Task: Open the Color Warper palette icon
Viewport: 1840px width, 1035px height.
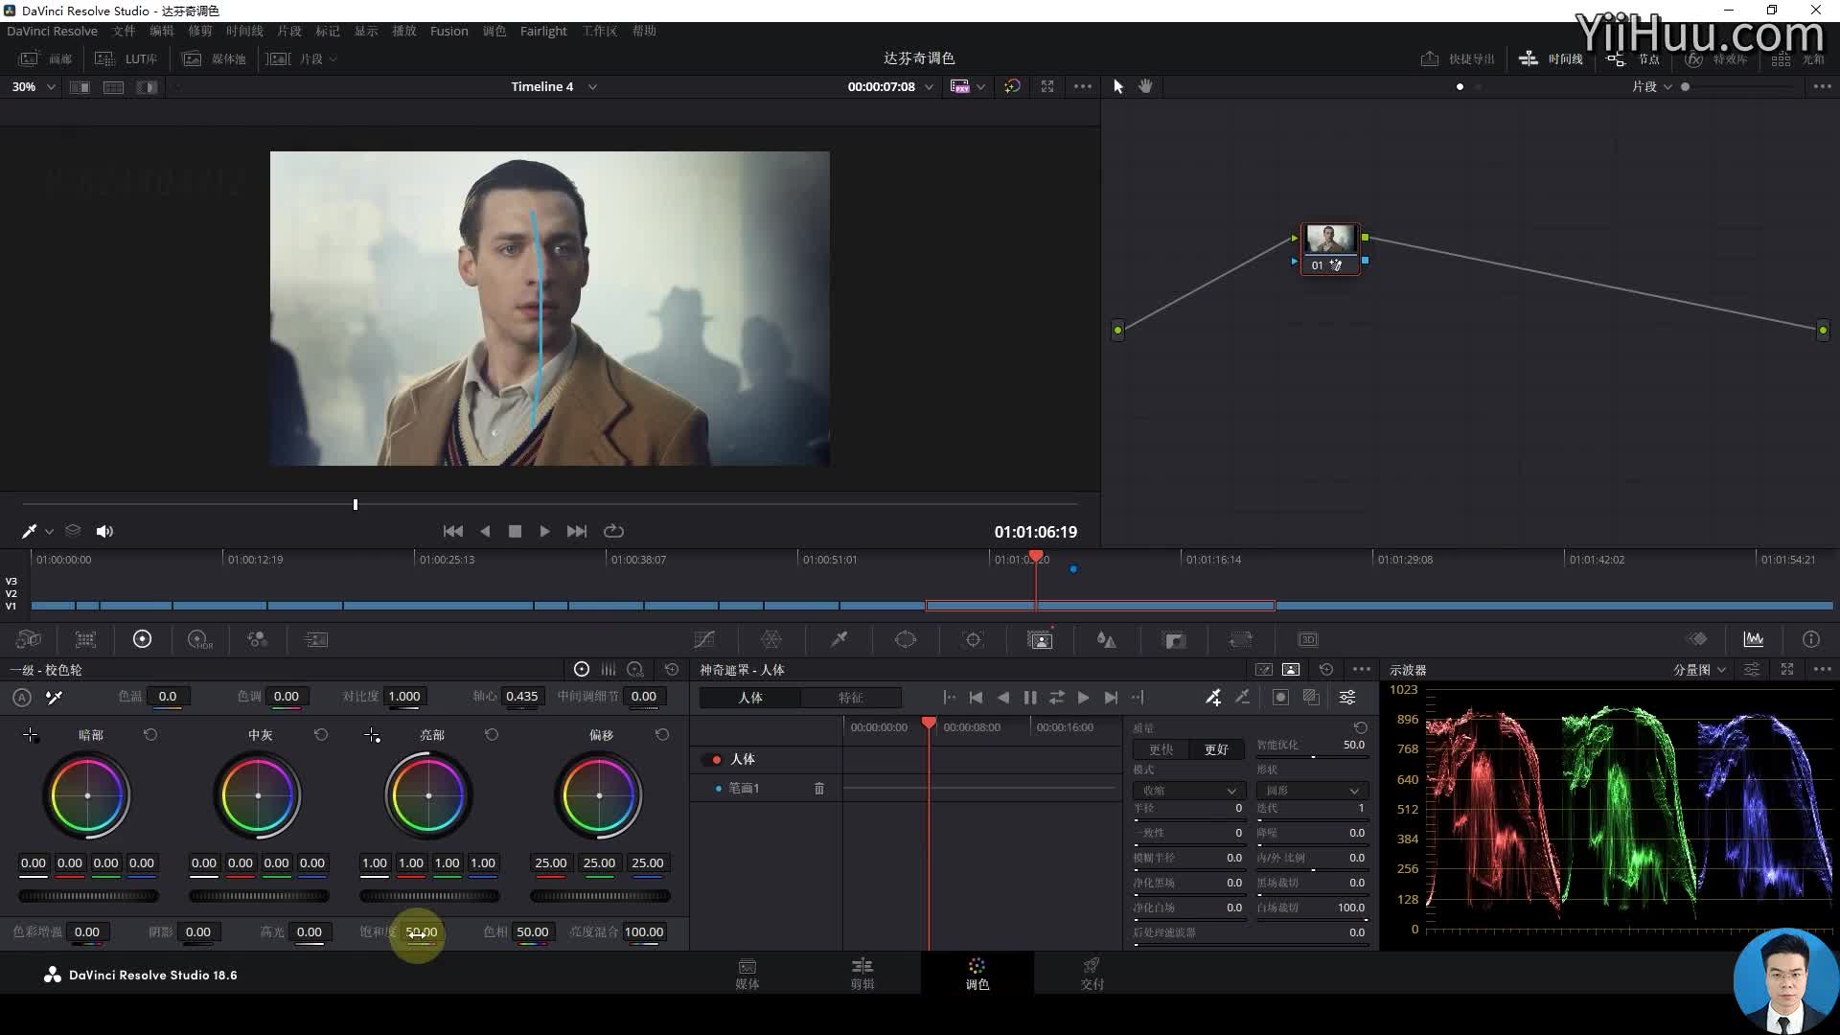Action: (771, 639)
